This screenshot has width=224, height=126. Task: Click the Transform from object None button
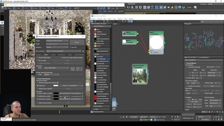point(212,86)
